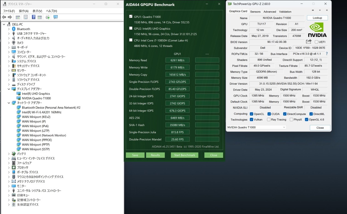Click the Driver Version field in GPU-Z
Image resolution: width=347 pixels, height=214 pixels.
[x=288, y=84]
